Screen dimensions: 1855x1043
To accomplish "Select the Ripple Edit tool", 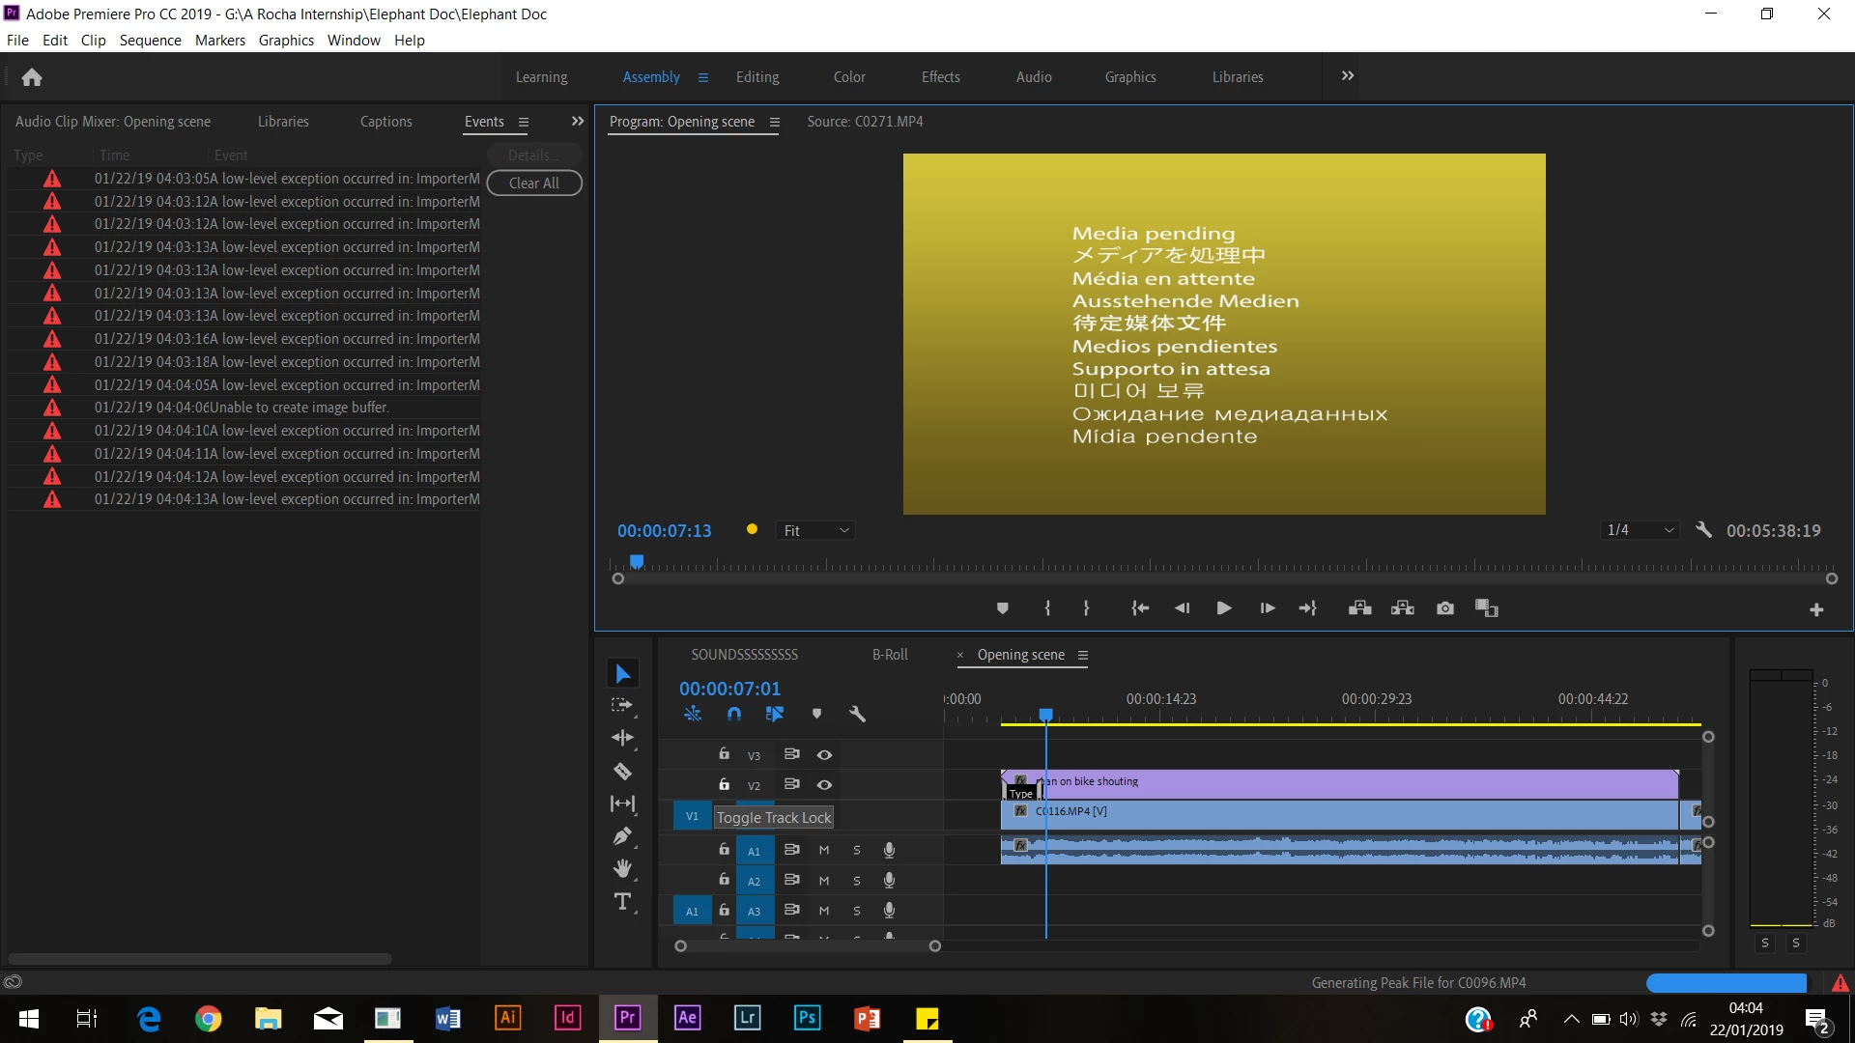I will click(x=622, y=738).
